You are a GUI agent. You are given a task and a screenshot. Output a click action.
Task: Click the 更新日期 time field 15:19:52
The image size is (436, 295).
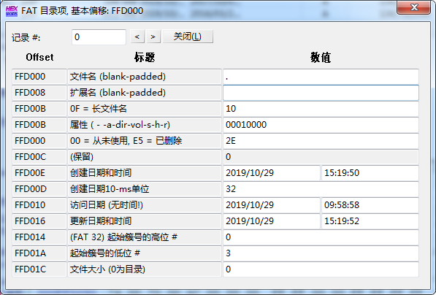pyautogui.click(x=370, y=221)
